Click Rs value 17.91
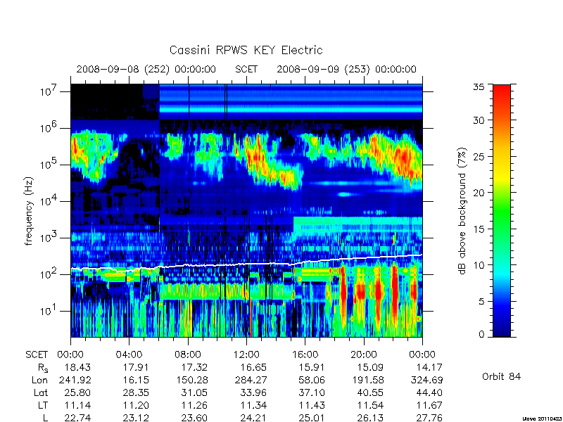 pyautogui.click(x=136, y=367)
